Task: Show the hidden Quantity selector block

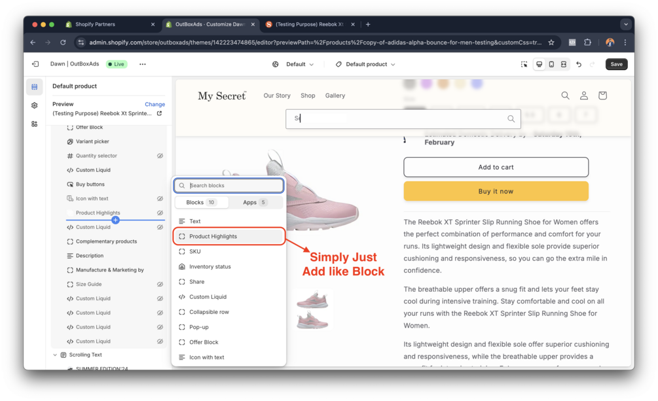Action: [x=160, y=156]
